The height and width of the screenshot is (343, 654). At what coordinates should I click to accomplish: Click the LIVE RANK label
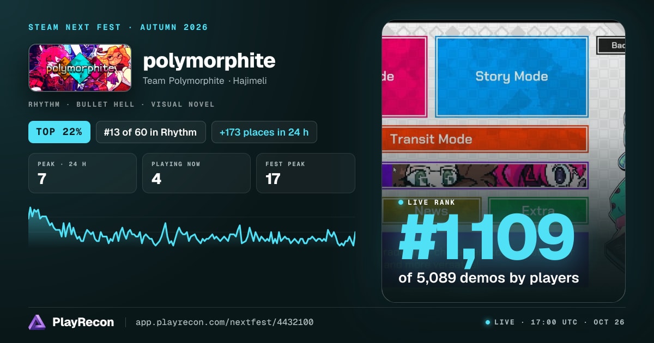pos(427,203)
